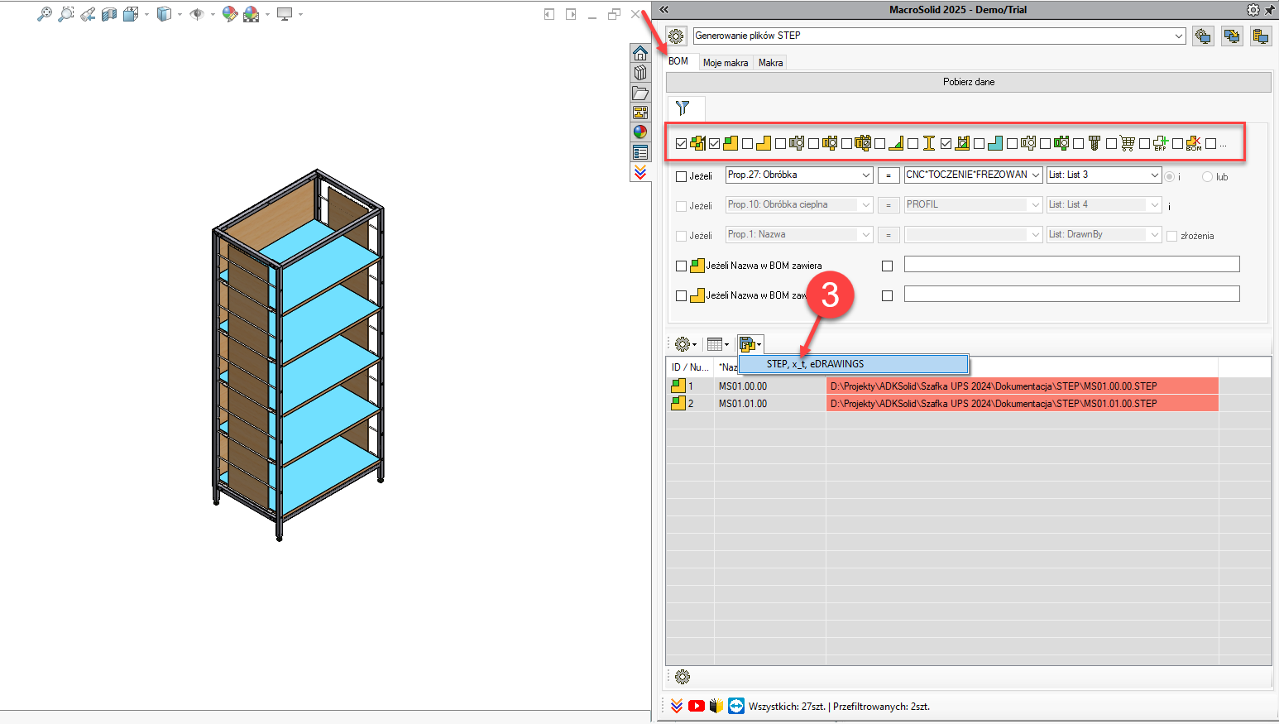Click the YouTube icon in the status bar
The height and width of the screenshot is (724, 1279).
697,706
